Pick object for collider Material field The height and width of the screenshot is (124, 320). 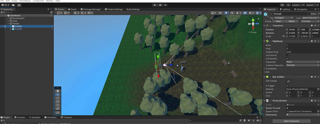[x=318, y=89]
